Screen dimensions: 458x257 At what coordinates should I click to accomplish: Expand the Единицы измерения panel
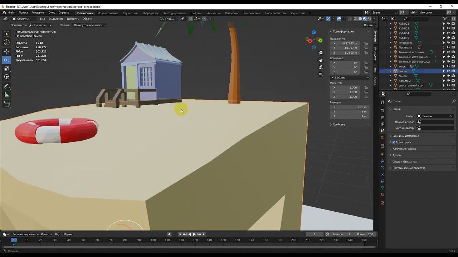pos(405,136)
